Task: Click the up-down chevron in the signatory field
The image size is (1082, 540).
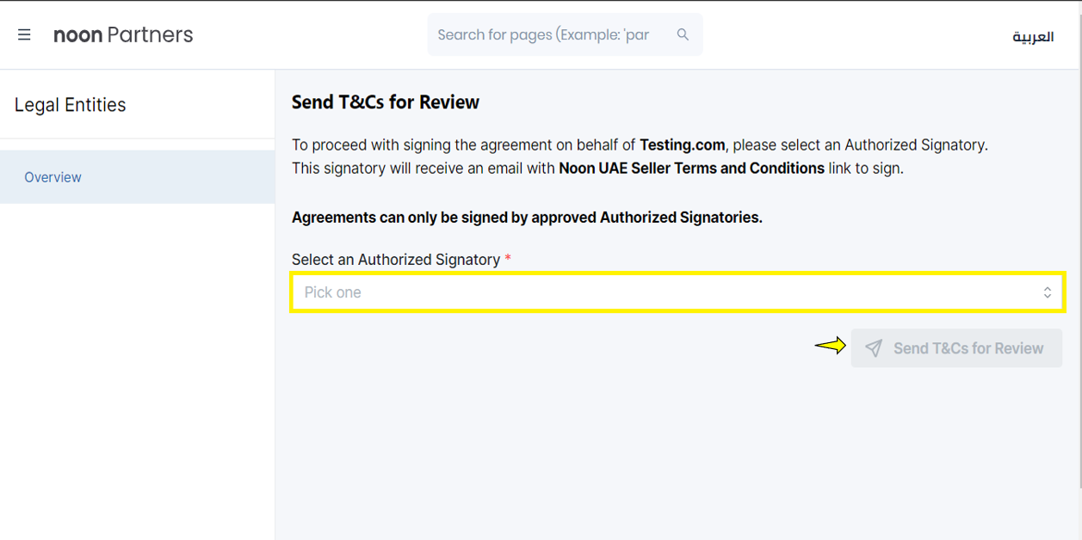Action: [x=1047, y=292]
